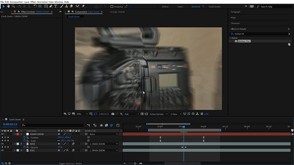Viewport: 294px width, 165px height.
Task: Toggle the Effect Controls panel lock
Action: [19, 12]
